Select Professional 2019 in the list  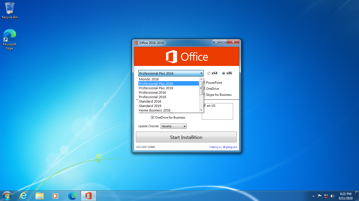click(169, 97)
